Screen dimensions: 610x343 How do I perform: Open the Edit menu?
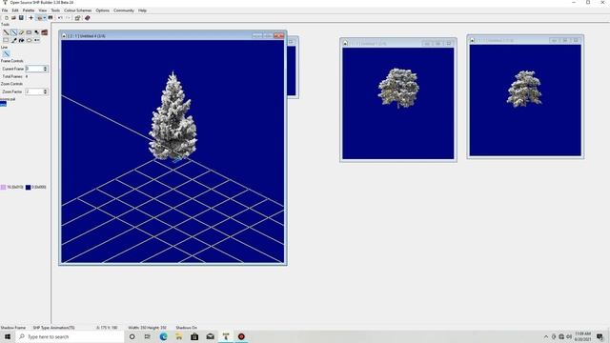point(15,10)
